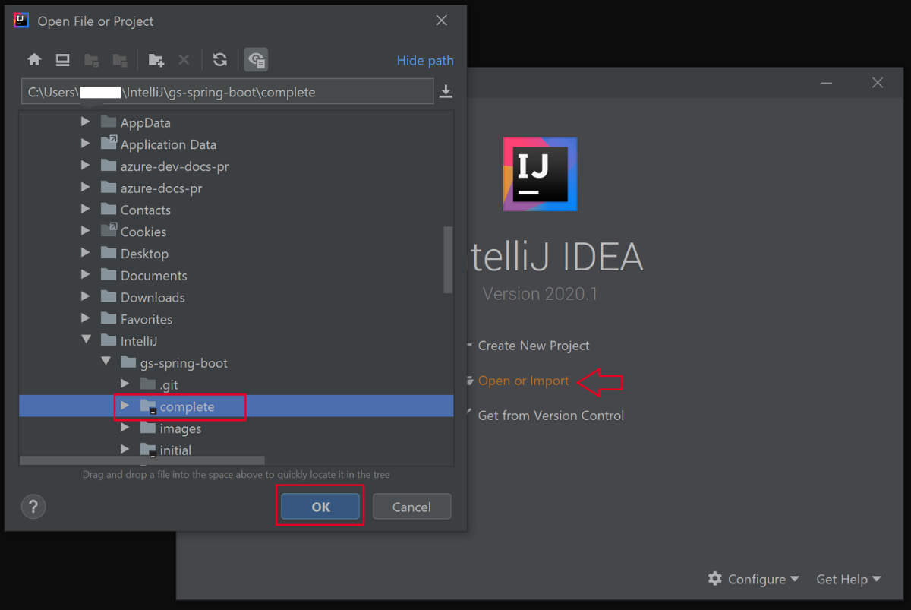The image size is (911, 610).
Task: Select Get from Version Control
Action: pos(550,416)
